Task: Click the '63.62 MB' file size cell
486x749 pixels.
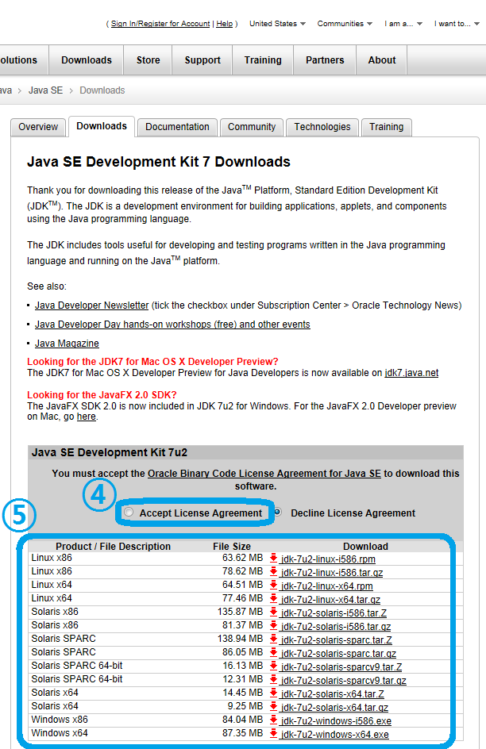Action: pos(242,558)
